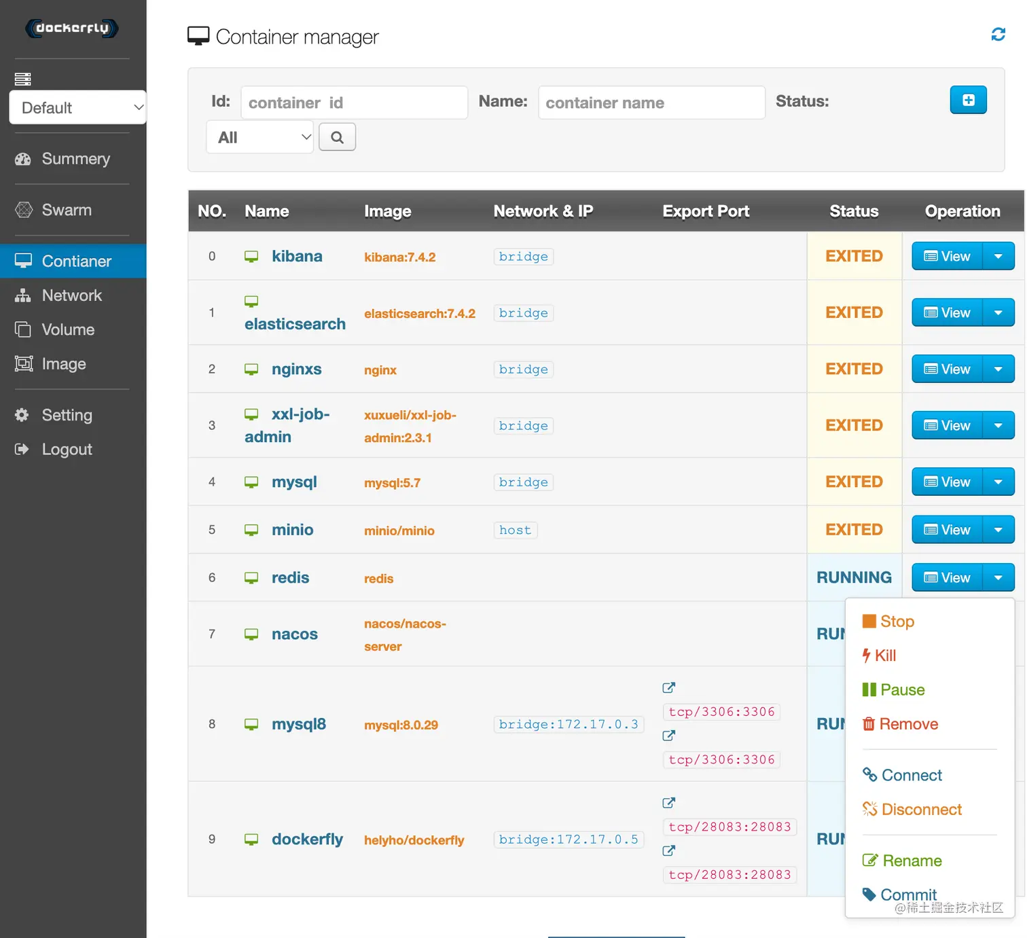The height and width of the screenshot is (938, 1027).
Task: Expand operation dropdown arrow for kibana
Action: [998, 256]
